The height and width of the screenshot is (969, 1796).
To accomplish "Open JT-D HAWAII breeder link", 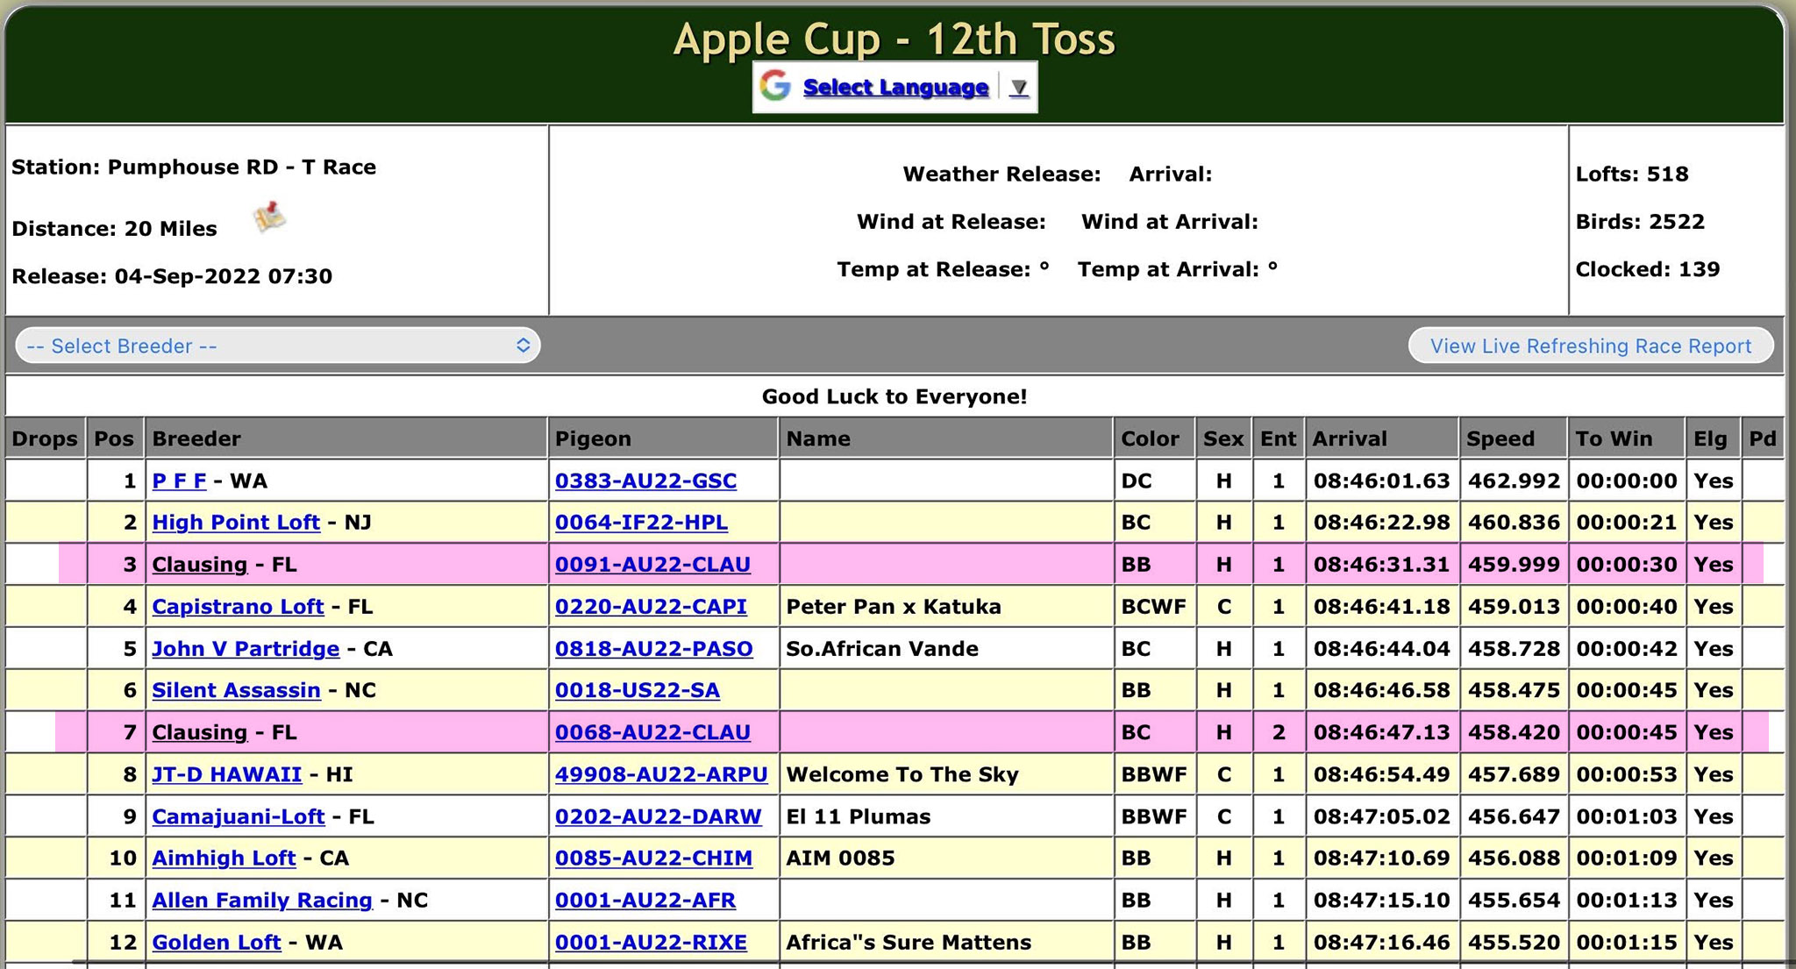I will tap(226, 774).
